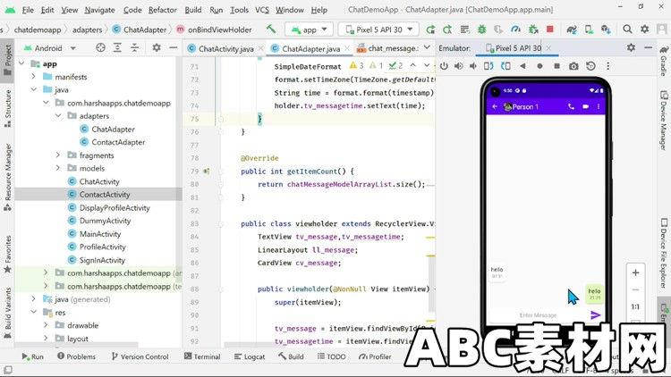671x377 pixels.
Task: Click the emulator Overview square button
Action: click(556, 66)
